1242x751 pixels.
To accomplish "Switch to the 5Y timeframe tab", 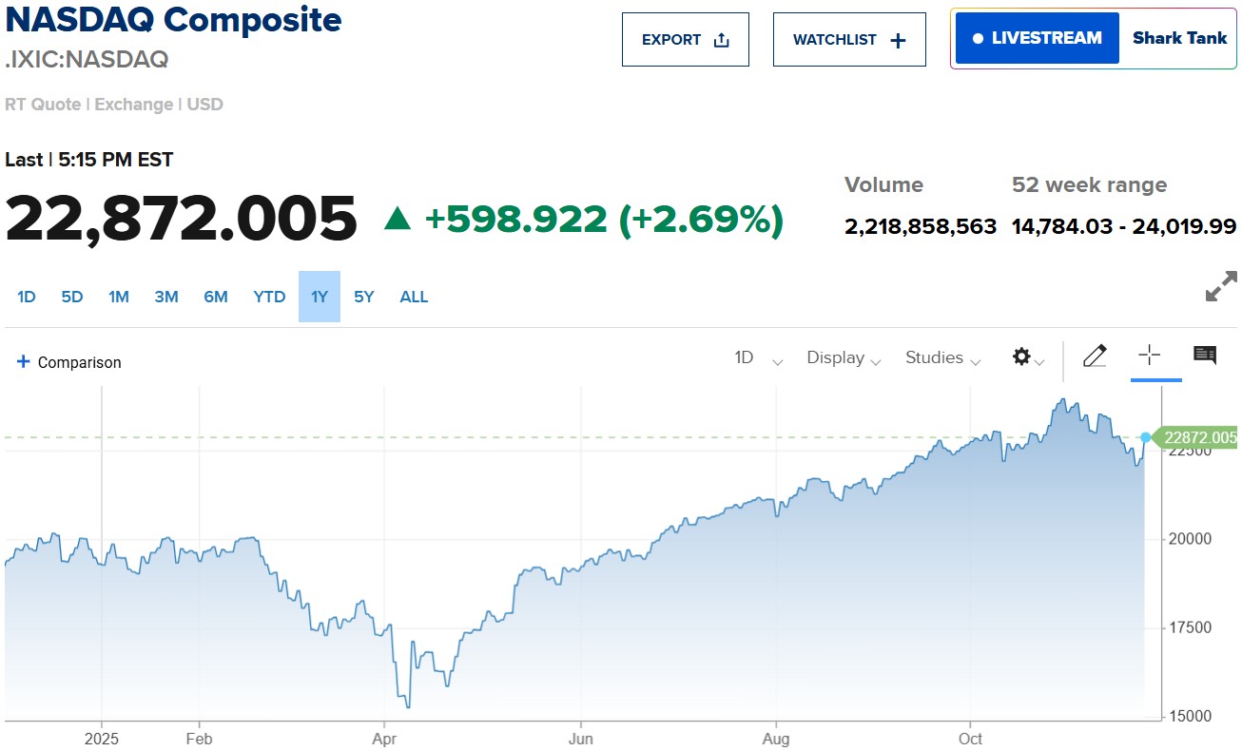I will 363,297.
